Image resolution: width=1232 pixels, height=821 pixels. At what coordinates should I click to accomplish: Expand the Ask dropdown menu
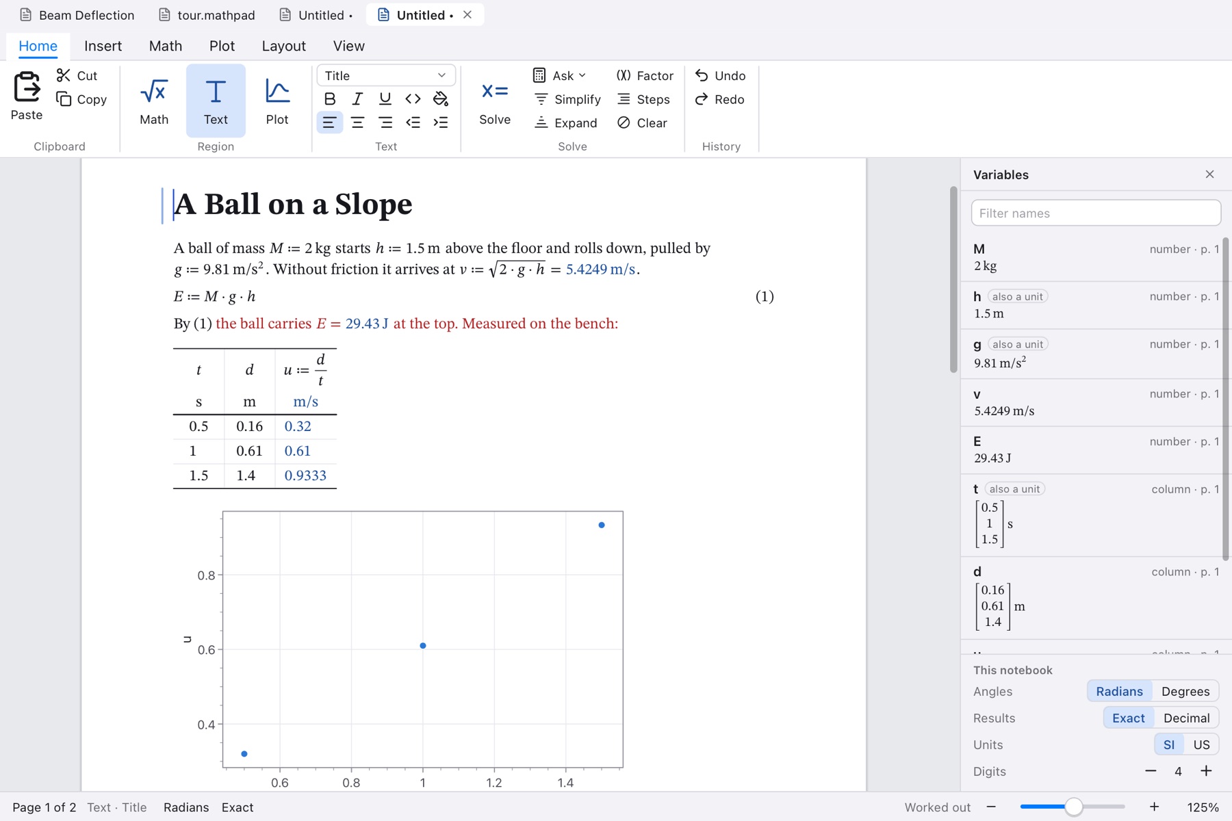pos(560,75)
